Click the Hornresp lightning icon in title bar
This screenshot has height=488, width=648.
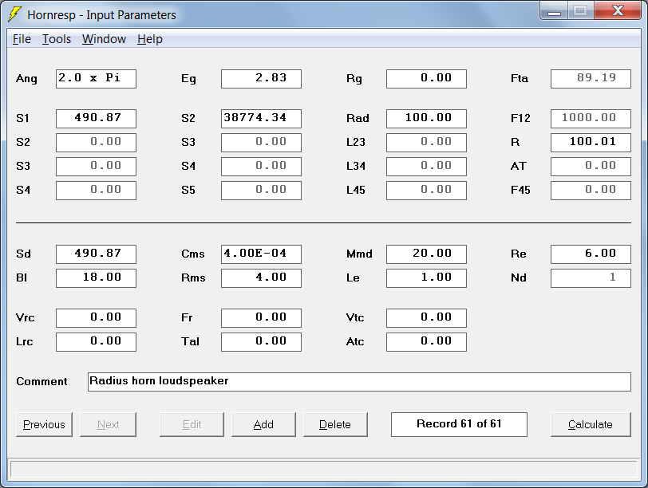15,14
